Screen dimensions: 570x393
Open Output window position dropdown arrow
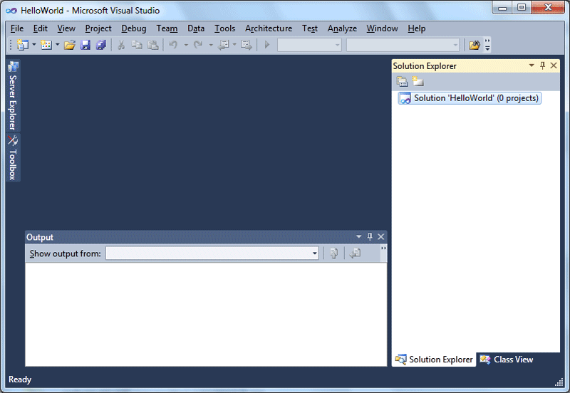(359, 236)
